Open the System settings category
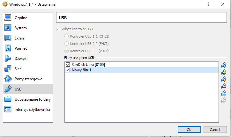Image resolution: width=231 pixels, height=137 pixels. [x=21, y=28]
